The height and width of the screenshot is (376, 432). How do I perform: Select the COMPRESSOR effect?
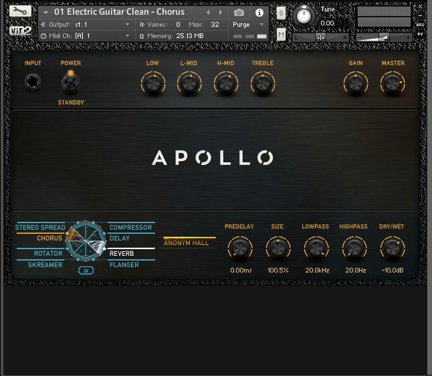pos(130,228)
